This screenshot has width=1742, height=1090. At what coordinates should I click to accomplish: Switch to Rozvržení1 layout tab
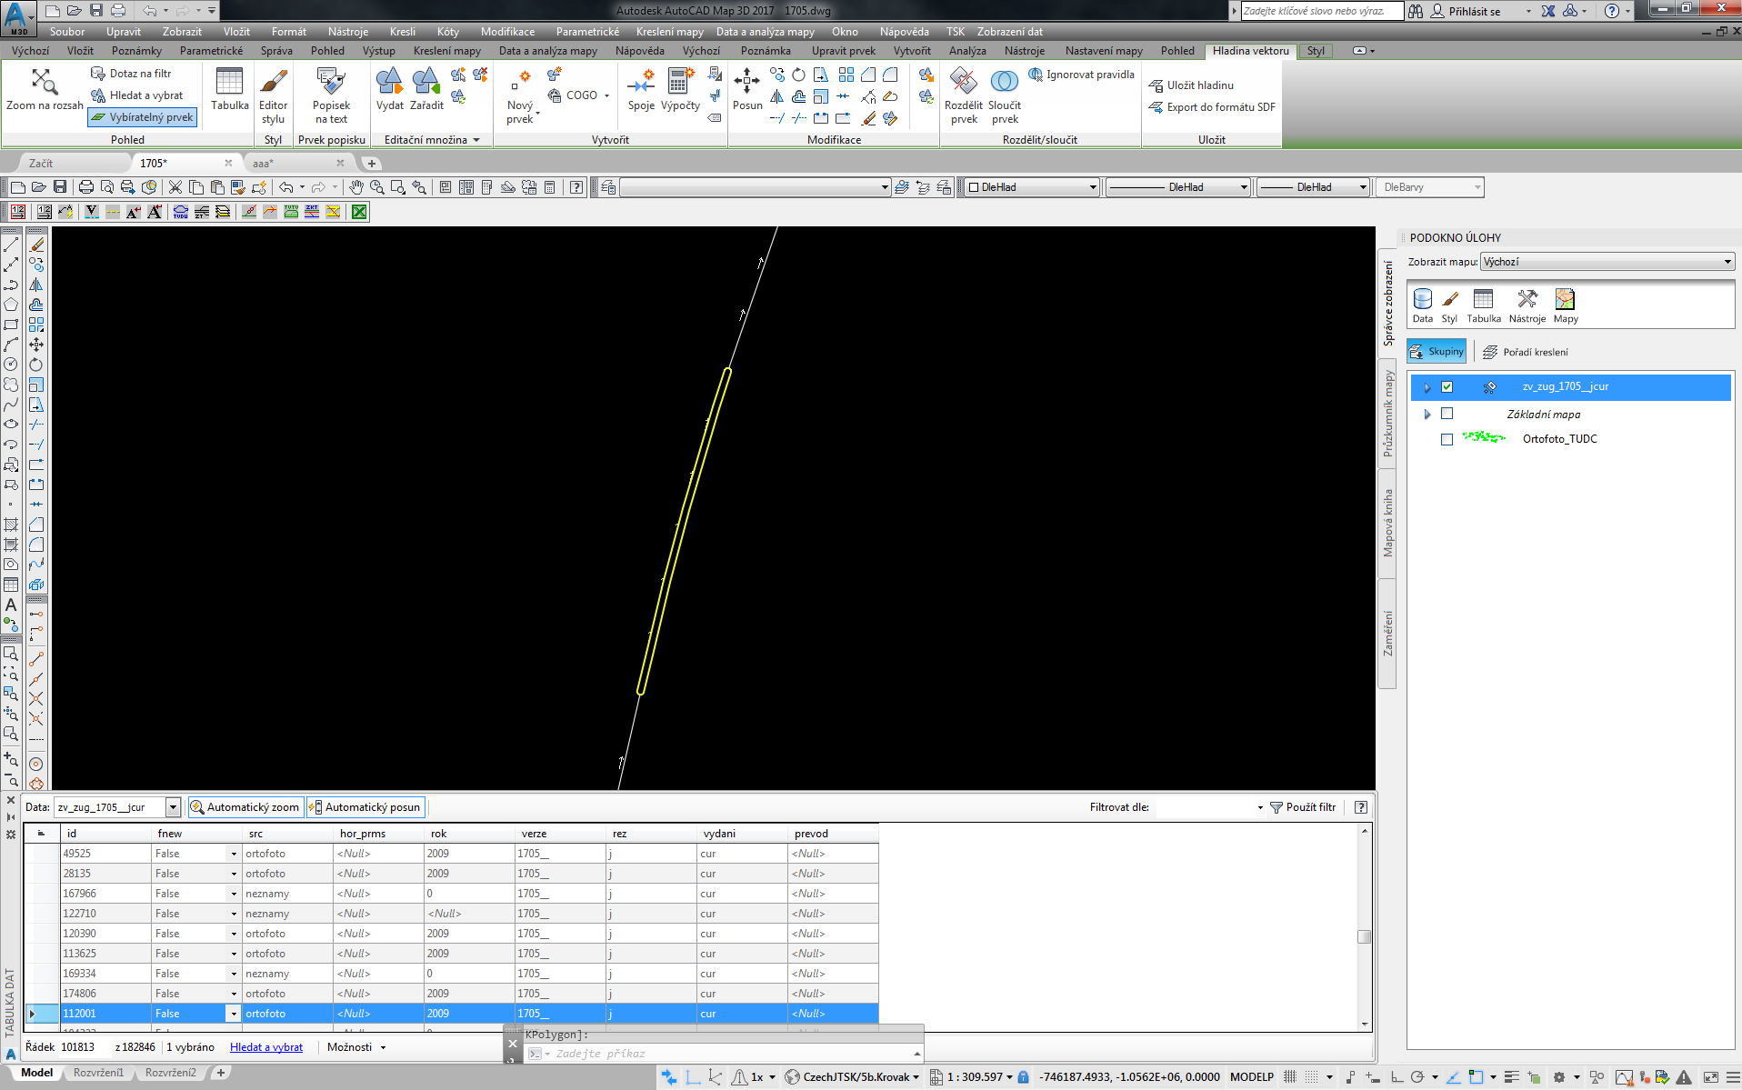(98, 1073)
